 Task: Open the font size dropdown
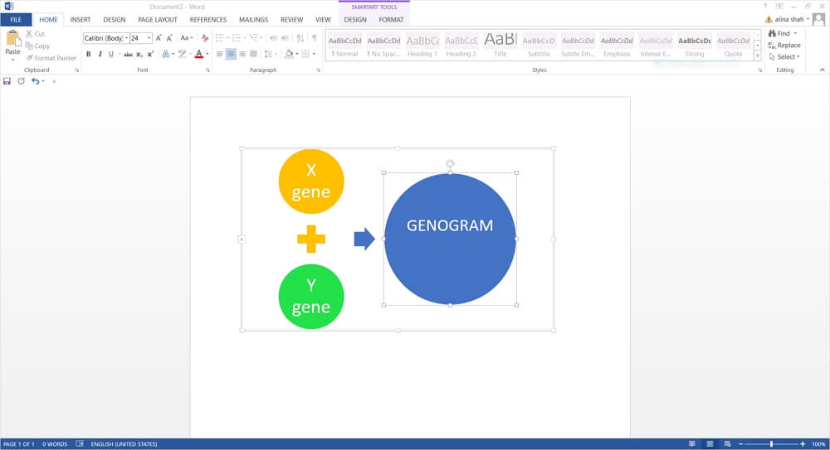149,38
